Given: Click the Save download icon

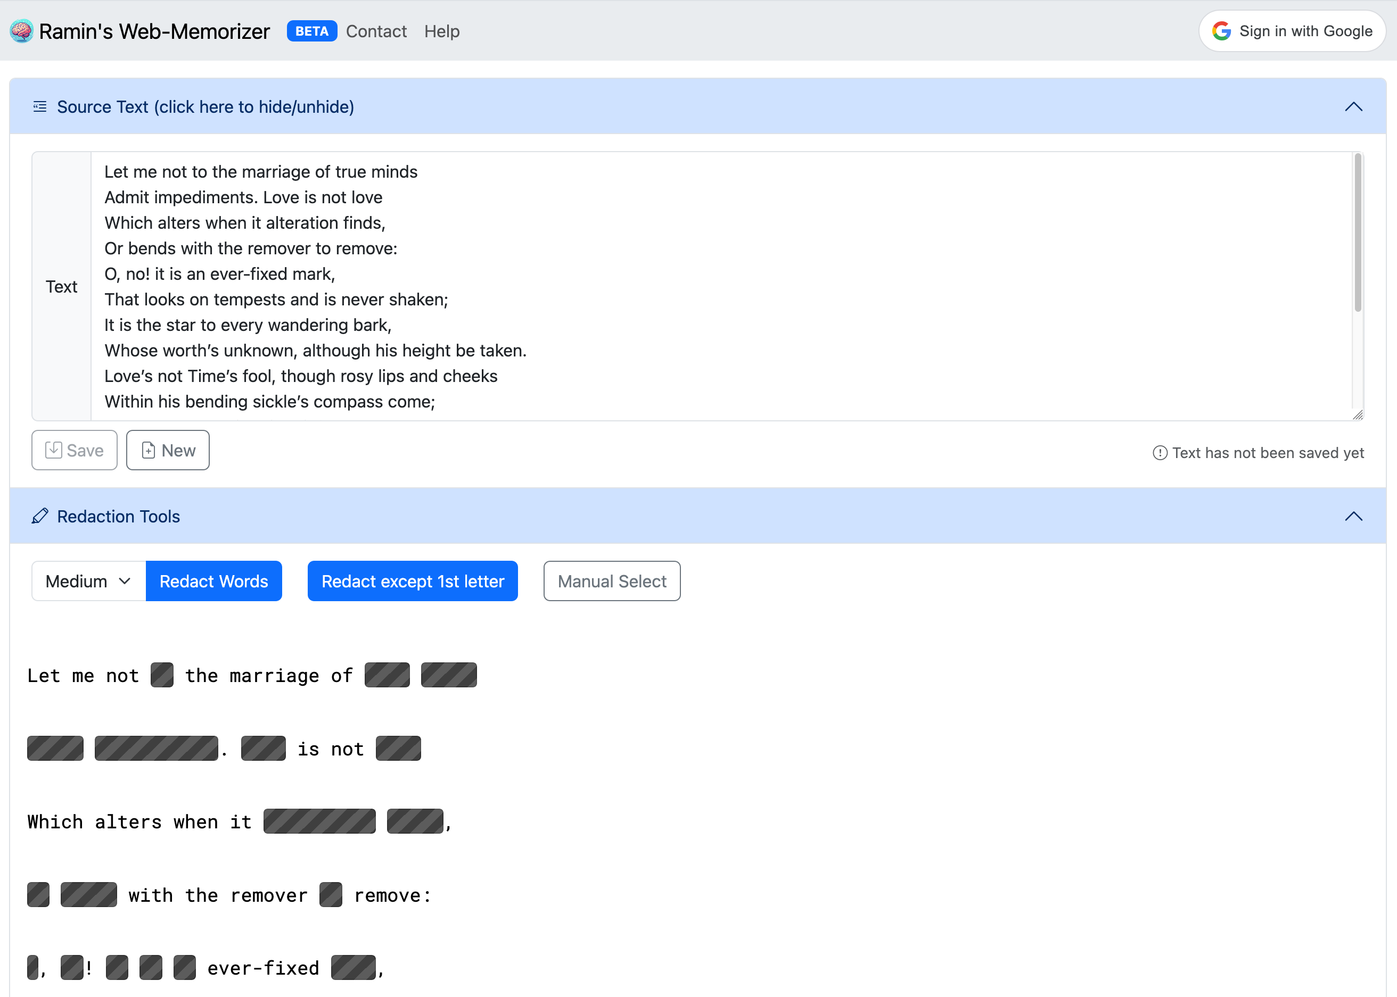Looking at the screenshot, I should tap(53, 450).
